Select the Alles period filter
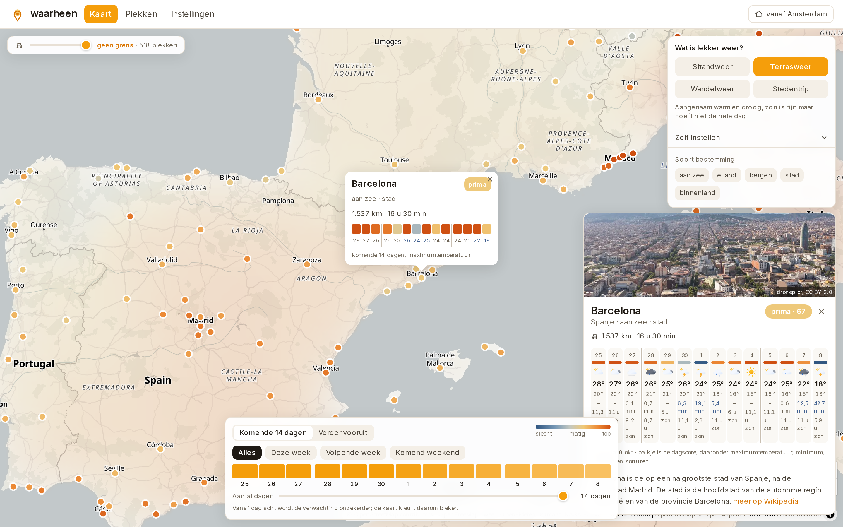Screen dimensions: 843x527 pos(247,452)
